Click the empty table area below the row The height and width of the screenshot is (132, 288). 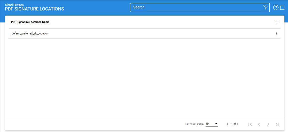143,77
